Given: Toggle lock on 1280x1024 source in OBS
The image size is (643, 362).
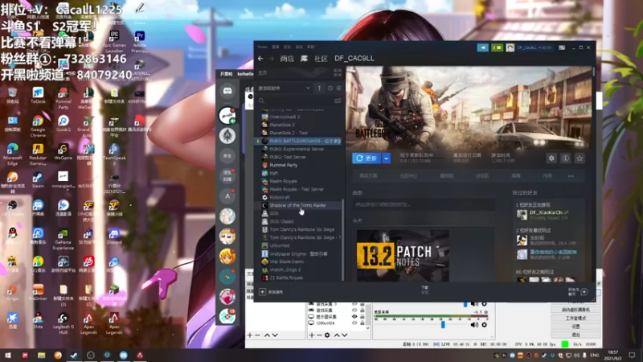Looking at the screenshot, I should click(x=362, y=323).
